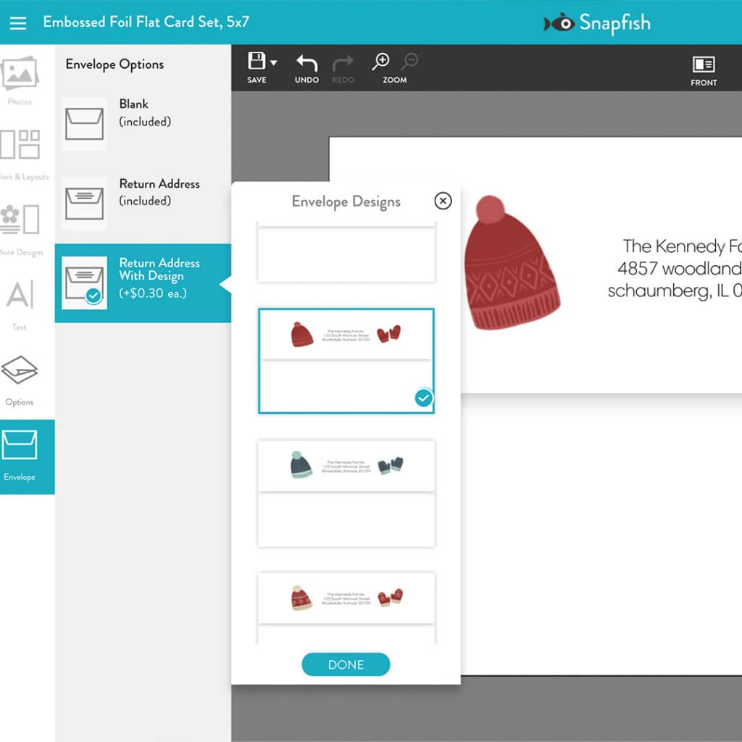The width and height of the screenshot is (742, 742).
Task: Open the hamburger menu
Action: (18, 22)
